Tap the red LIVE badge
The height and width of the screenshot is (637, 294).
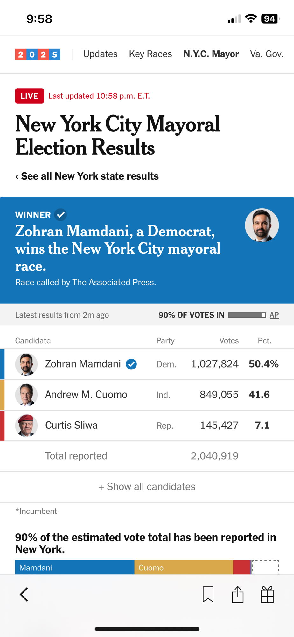(29, 96)
